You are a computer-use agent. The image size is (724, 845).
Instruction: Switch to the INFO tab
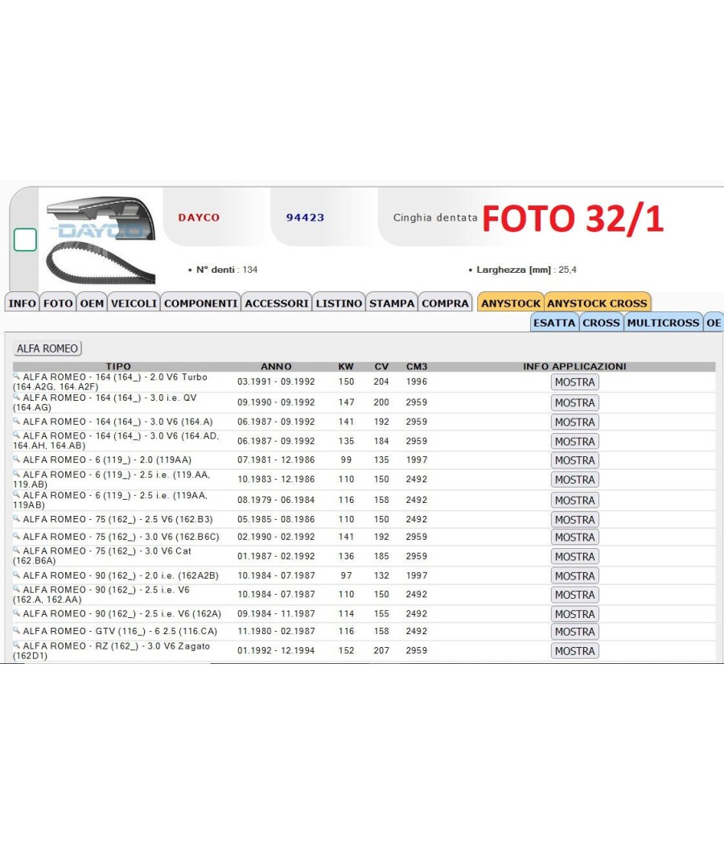click(x=22, y=303)
